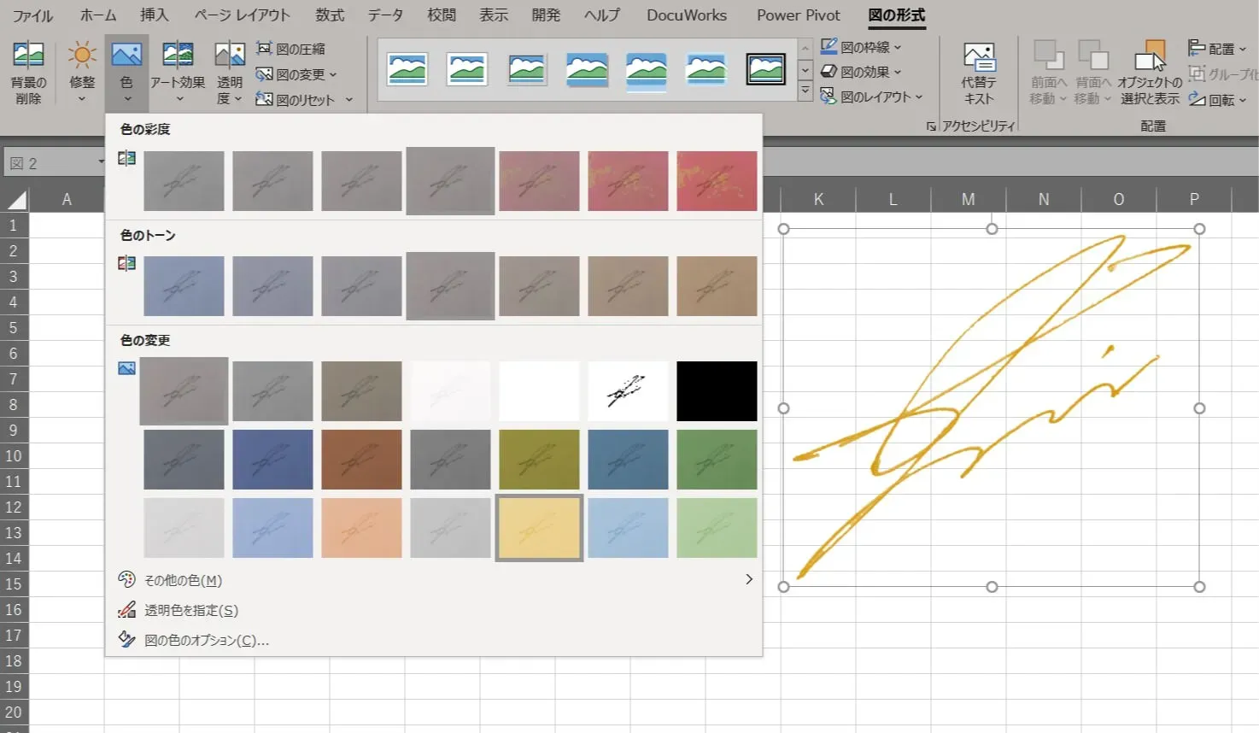Switch to the データ (data) tab

(x=385, y=15)
